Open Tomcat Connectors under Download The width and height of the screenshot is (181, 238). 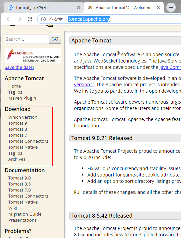pyautogui.click(x=28, y=141)
